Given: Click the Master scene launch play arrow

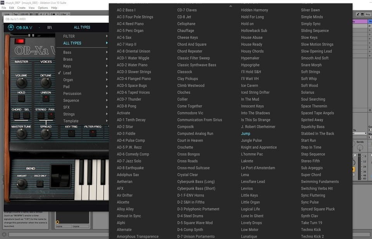Looking at the screenshot, I should click(x=369, y=26).
